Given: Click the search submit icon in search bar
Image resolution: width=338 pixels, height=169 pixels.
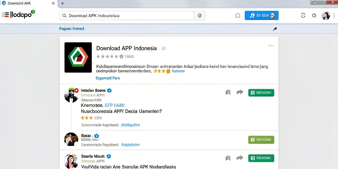Looking at the screenshot, I should 200,16.
